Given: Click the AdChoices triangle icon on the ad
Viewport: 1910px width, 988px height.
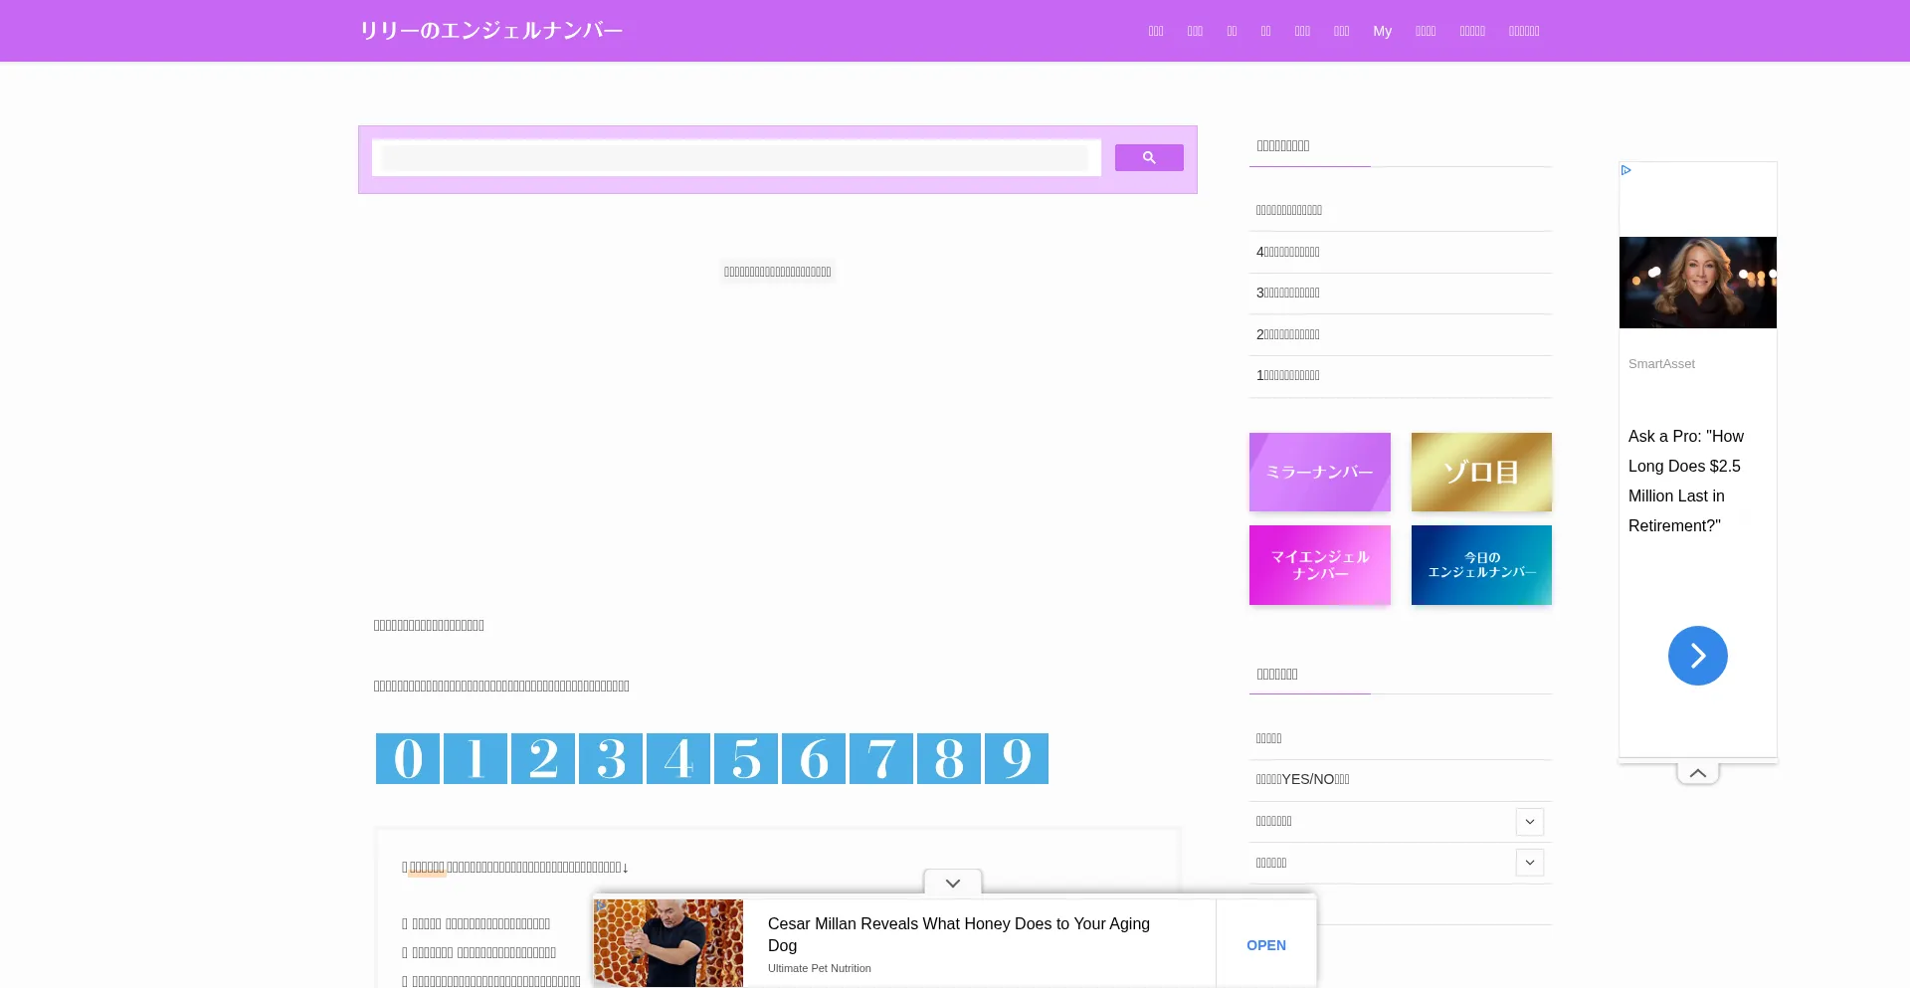Looking at the screenshot, I should tap(1625, 169).
